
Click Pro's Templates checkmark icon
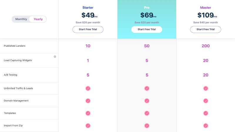(x=147, y=113)
